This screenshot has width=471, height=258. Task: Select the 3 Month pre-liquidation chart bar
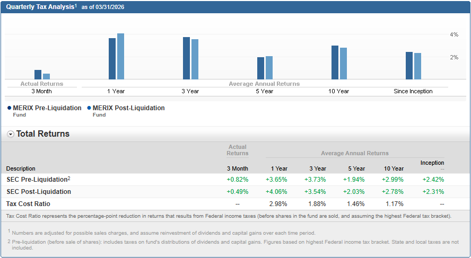point(38,75)
